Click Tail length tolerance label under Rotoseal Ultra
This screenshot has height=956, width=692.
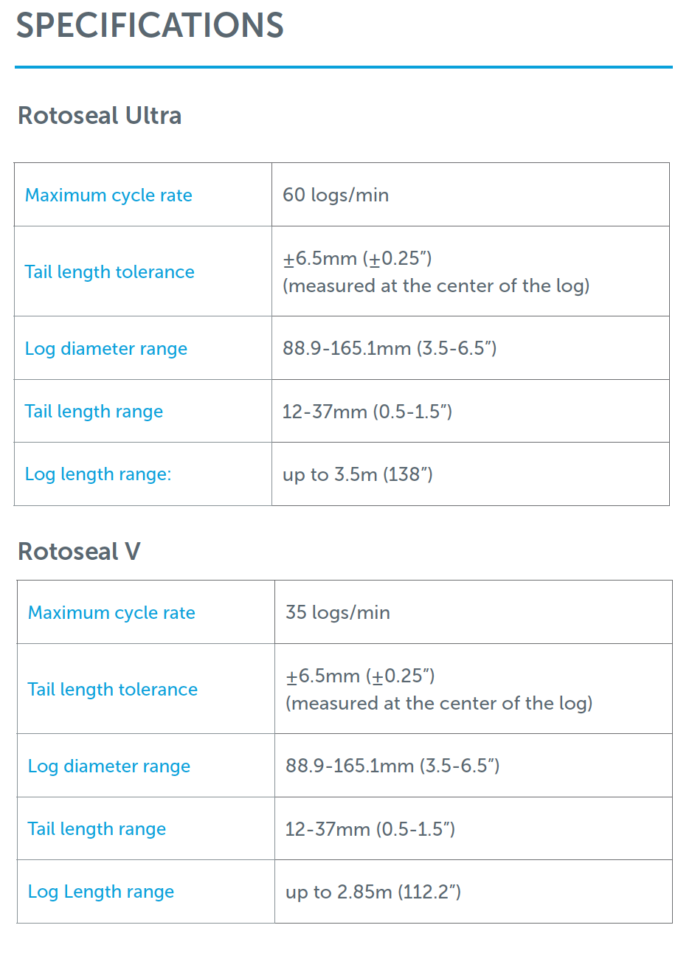(109, 272)
